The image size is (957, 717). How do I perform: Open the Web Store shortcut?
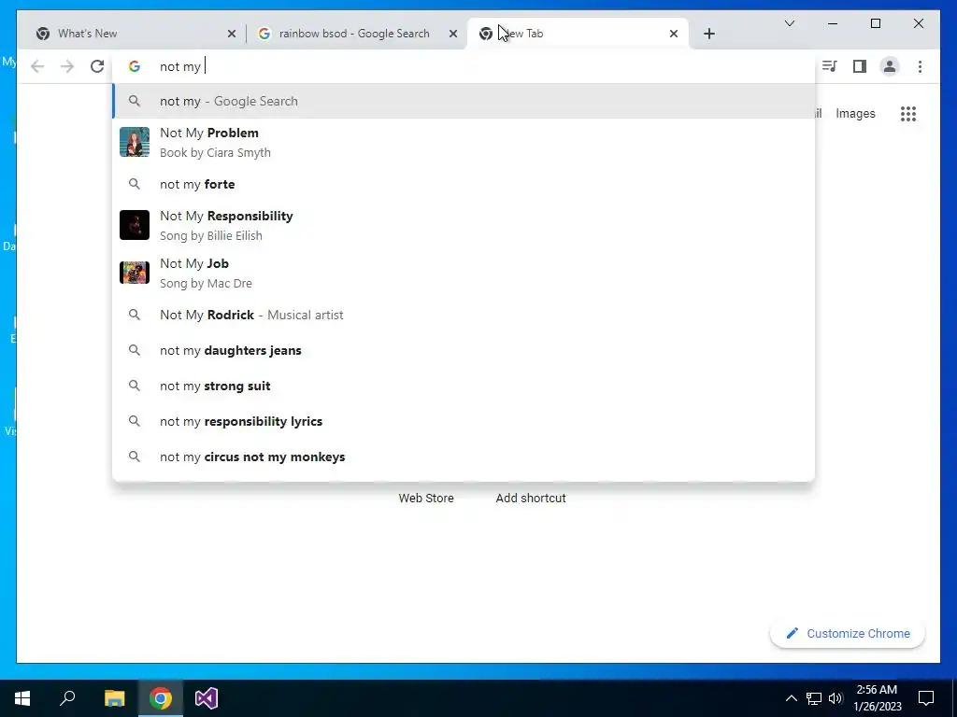click(426, 499)
